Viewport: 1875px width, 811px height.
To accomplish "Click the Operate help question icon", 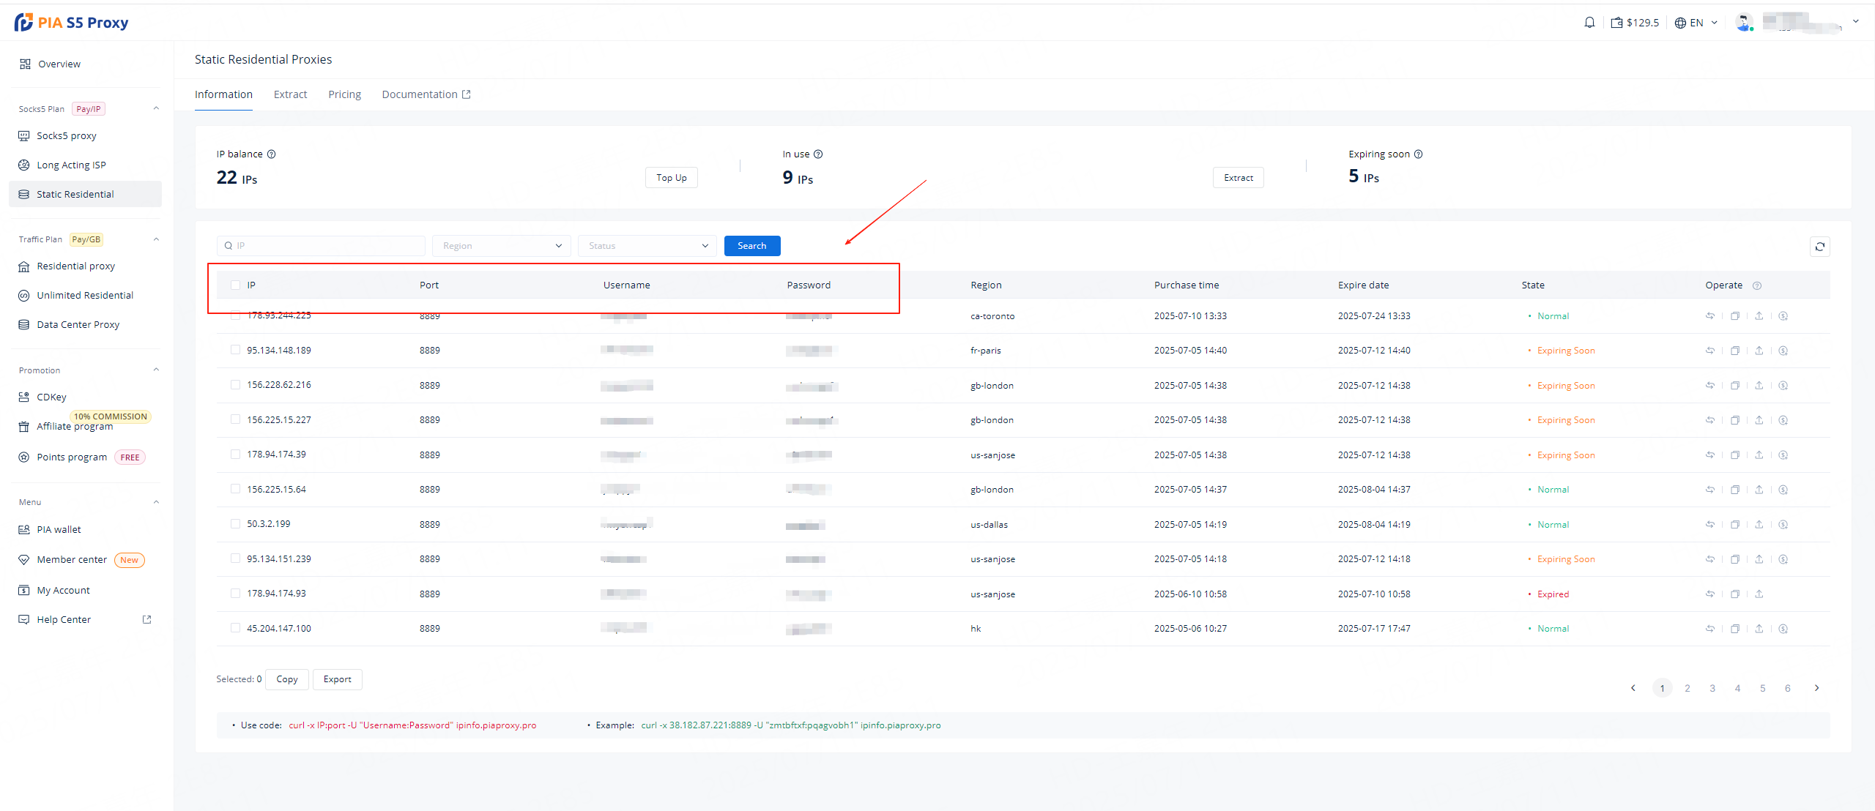I will [1757, 285].
